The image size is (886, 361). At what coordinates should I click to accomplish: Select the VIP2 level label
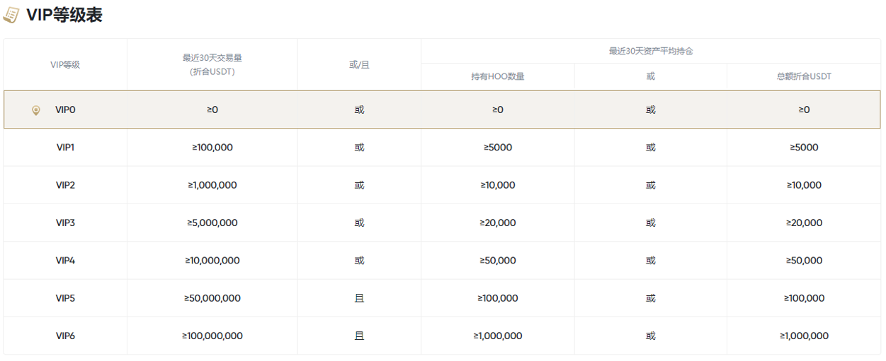point(65,185)
